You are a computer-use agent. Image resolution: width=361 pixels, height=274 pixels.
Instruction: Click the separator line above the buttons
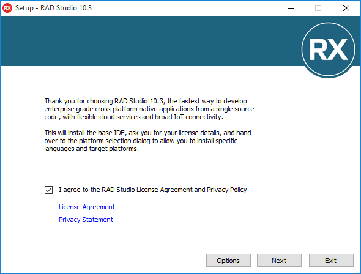coord(180,246)
